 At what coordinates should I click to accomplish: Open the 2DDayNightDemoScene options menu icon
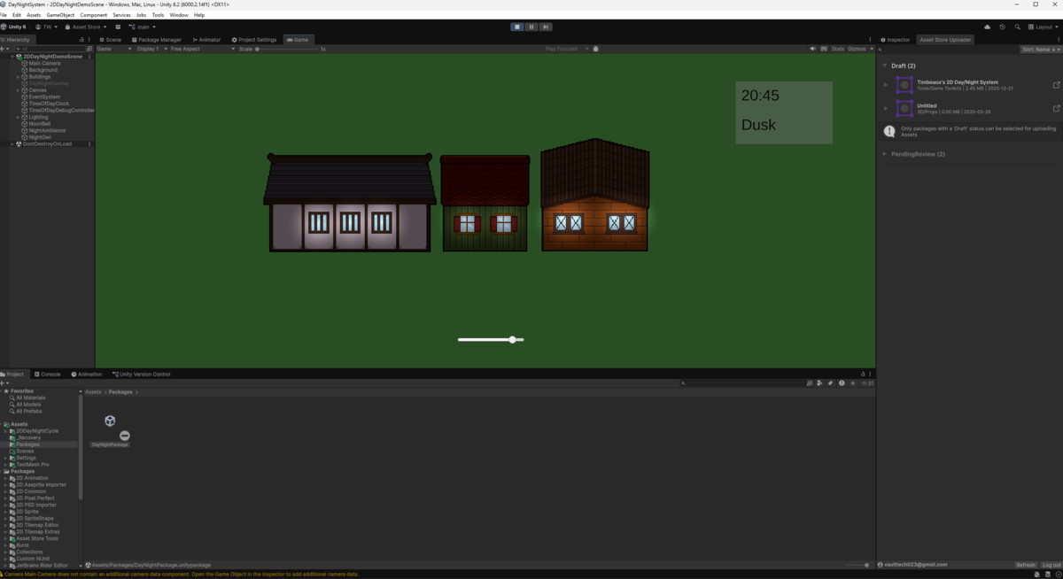[90, 57]
